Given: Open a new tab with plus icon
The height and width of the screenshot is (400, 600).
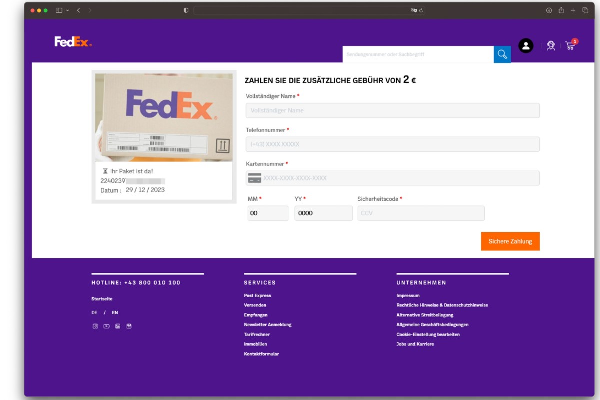Looking at the screenshot, I should click(574, 9).
